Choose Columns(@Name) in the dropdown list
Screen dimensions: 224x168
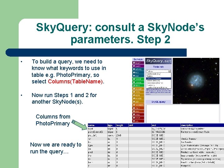(159, 78)
